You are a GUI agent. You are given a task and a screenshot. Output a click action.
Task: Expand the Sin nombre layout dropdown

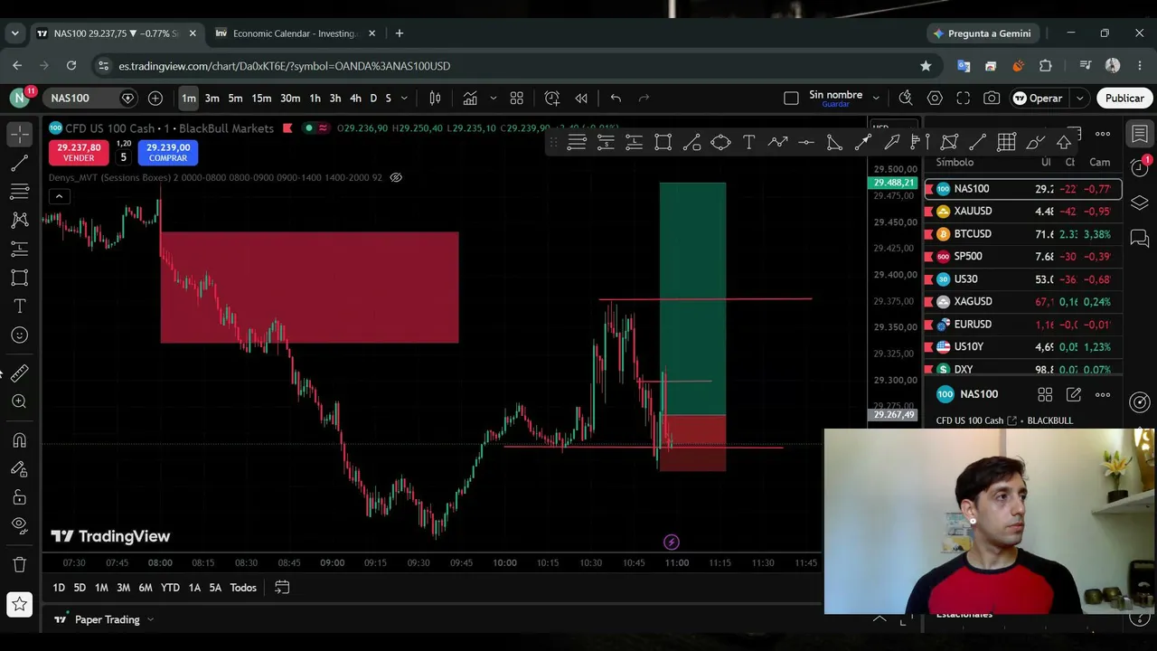click(x=876, y=98)
